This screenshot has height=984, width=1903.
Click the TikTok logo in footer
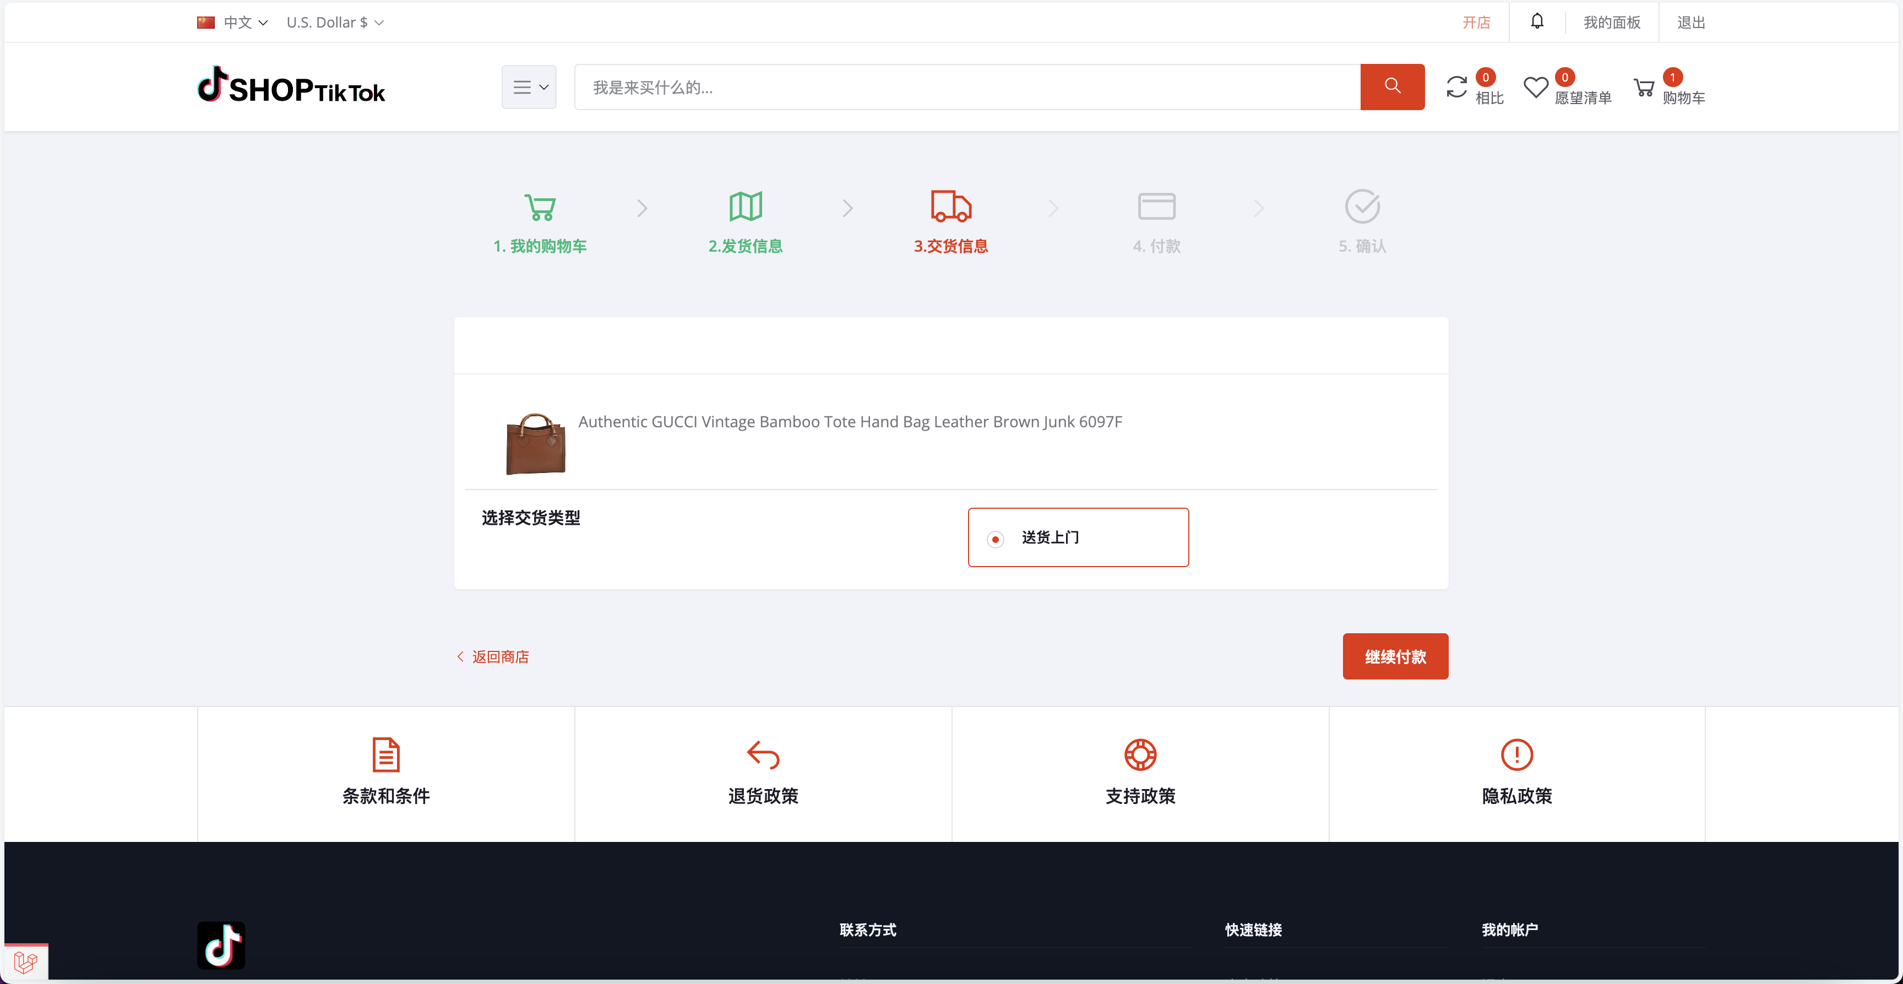click(x=221, y=945)
